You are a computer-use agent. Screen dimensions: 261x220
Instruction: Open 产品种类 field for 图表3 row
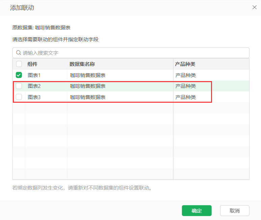pos(185,97)
